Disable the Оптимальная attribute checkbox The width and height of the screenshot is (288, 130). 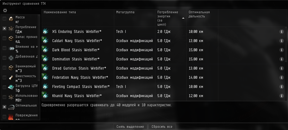tap(4, 107)
